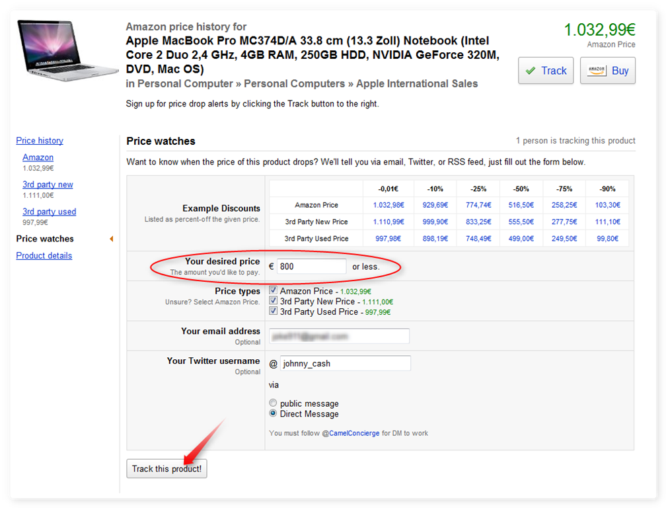Pick 3rd Party Used -90% value 99,80€
Viewport: 666px width, 508px height.
[607, 239]
